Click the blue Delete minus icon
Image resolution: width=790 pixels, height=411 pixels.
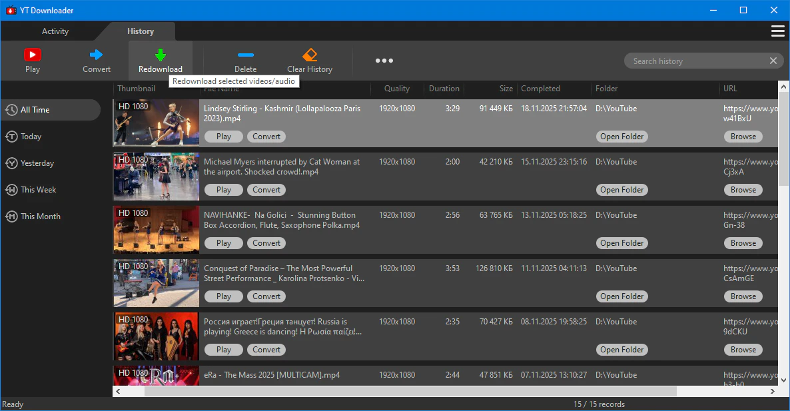click(245, 55)
